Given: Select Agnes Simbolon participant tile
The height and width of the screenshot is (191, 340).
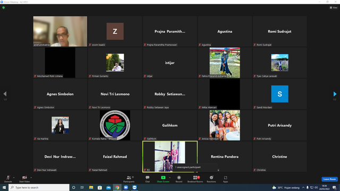Looking at the screenshot, I should tap(60, 94).
